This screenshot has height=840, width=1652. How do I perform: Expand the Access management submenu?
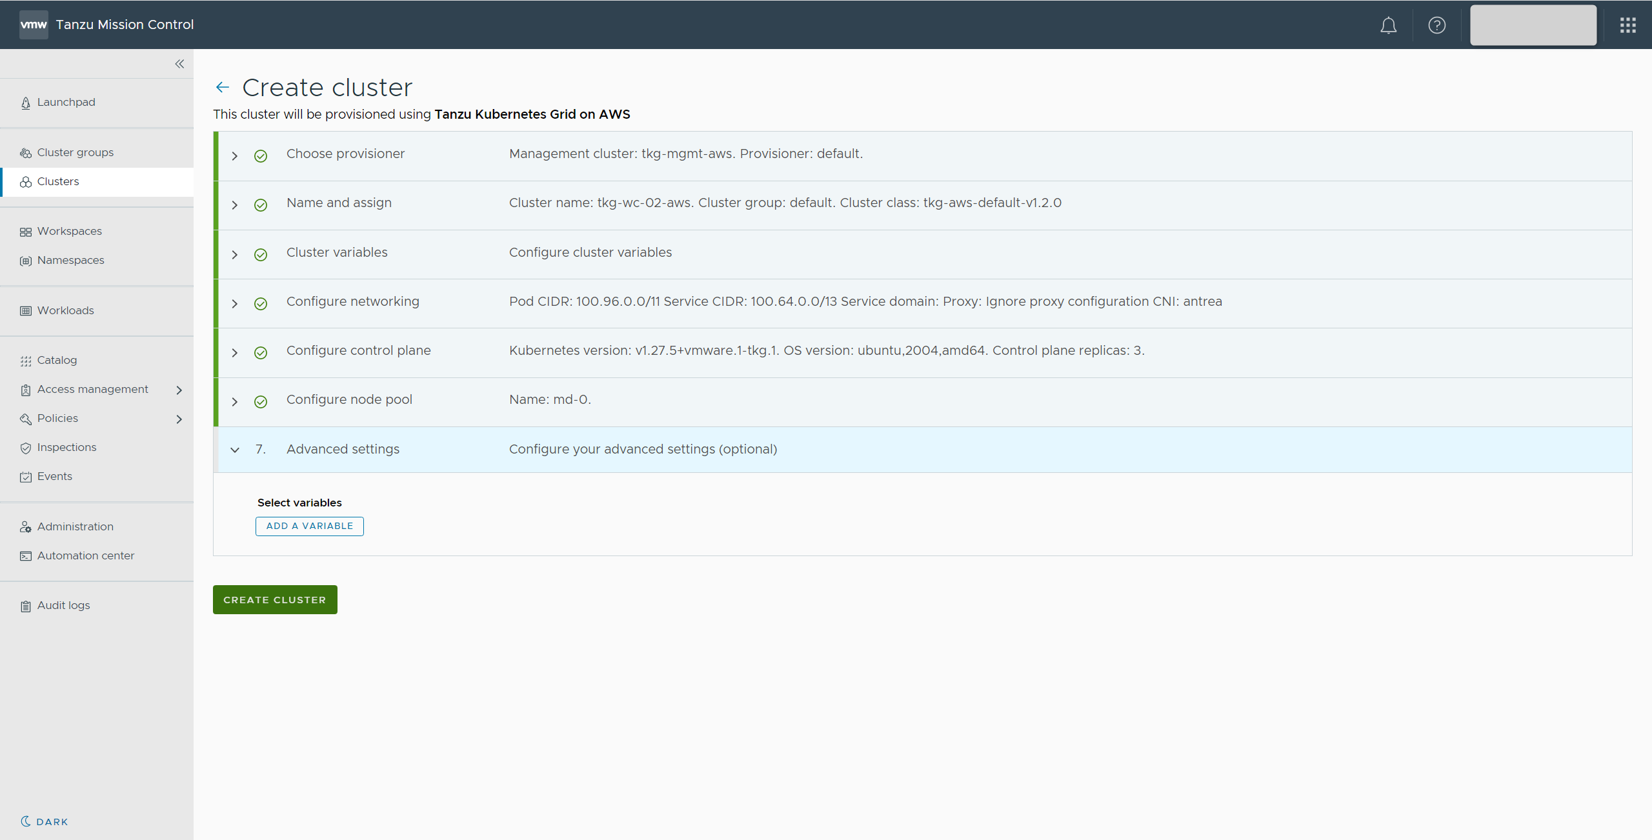[x=179, y=390]
